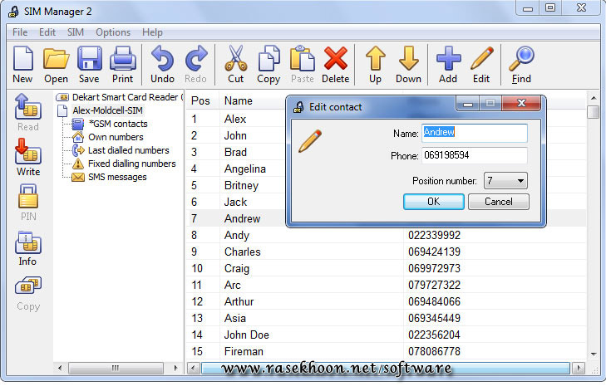Click tree panel horizontal scroll right arrow
The width and height of the screenshot is (606, 386).
coord(176,368)
